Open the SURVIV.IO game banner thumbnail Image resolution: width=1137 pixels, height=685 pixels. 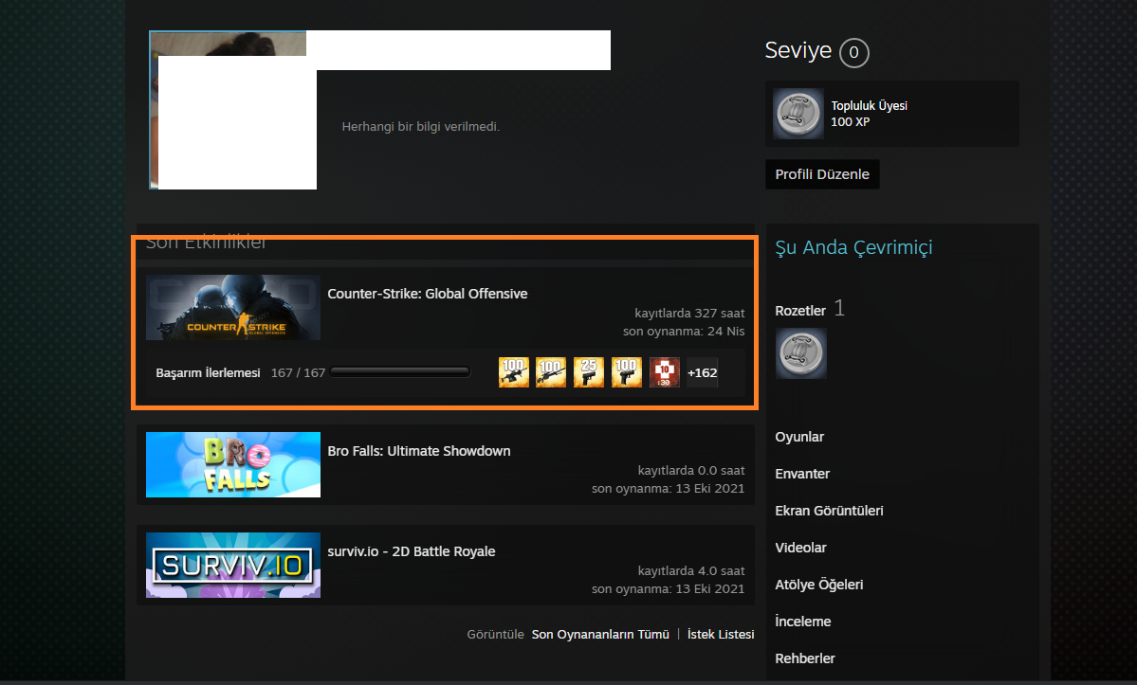[x=232, y=565]
